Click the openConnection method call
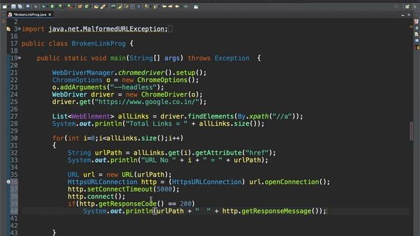Viewport: 420px width, 236px height. 291,182
